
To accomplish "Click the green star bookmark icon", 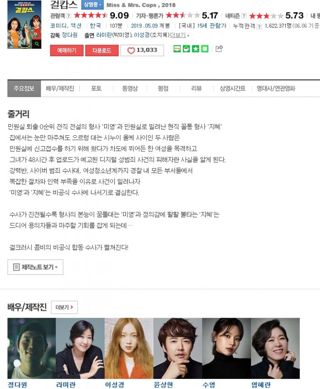I will point(196,49).
